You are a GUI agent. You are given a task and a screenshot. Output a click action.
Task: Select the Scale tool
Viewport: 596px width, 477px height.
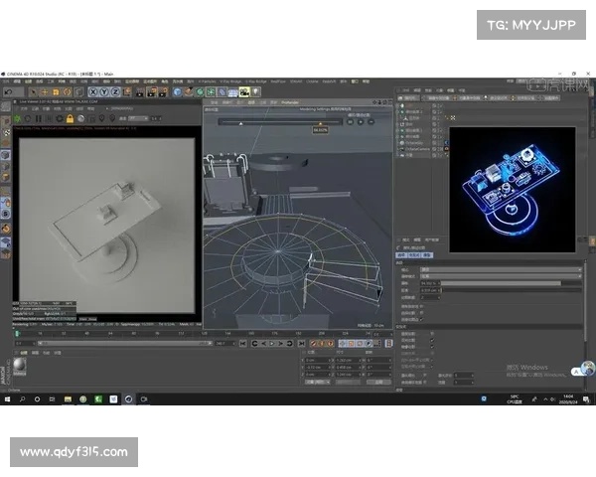tap(56, 92)
